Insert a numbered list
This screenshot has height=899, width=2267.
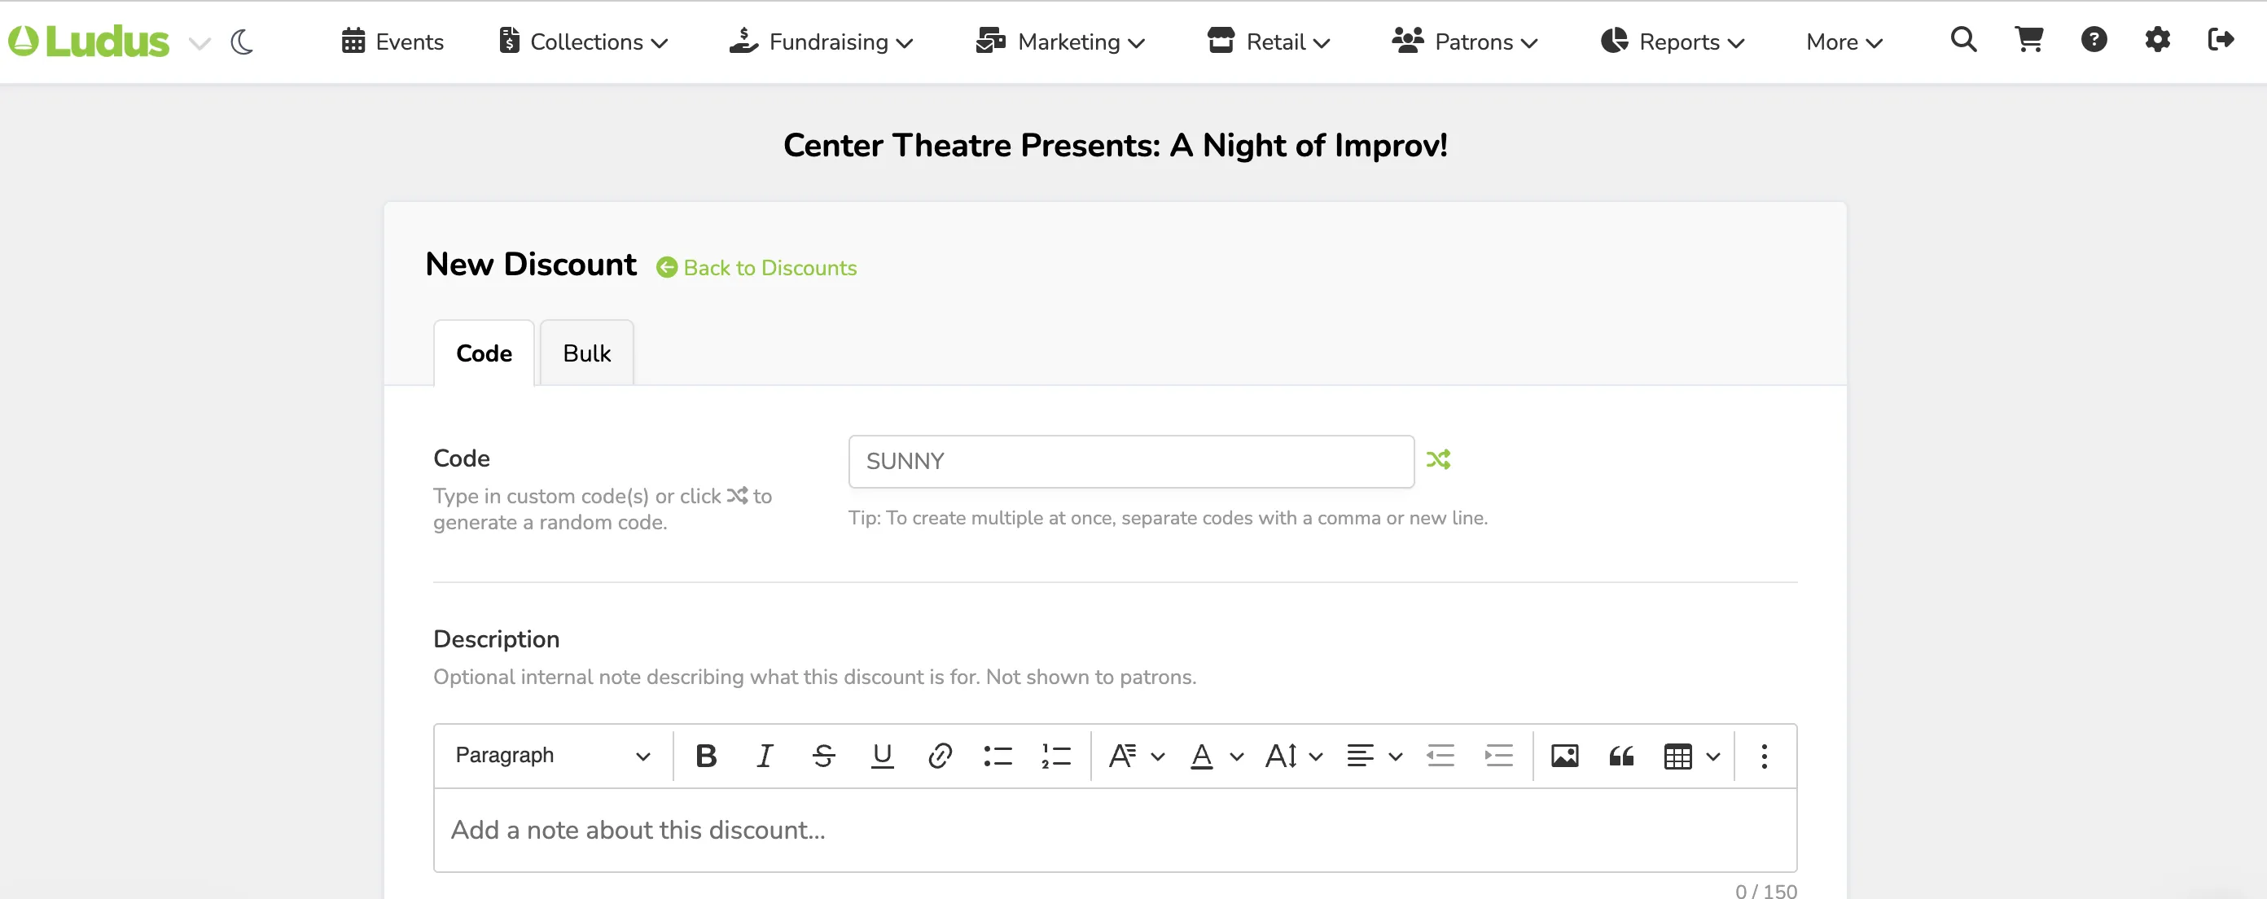point(1056,756)
